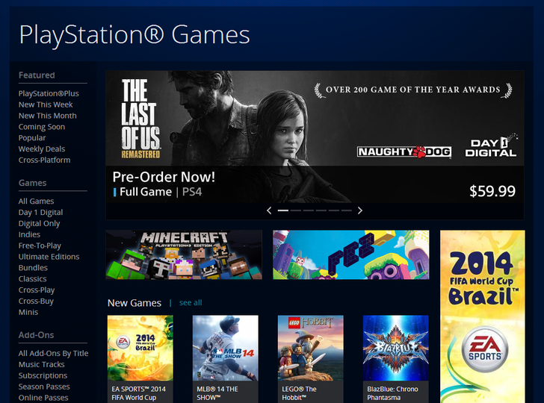This screenshot has width=544, height=403.
Task: Open BlazBlue Chrono Phantasma cover art
Action: click(x=396, y=348)
